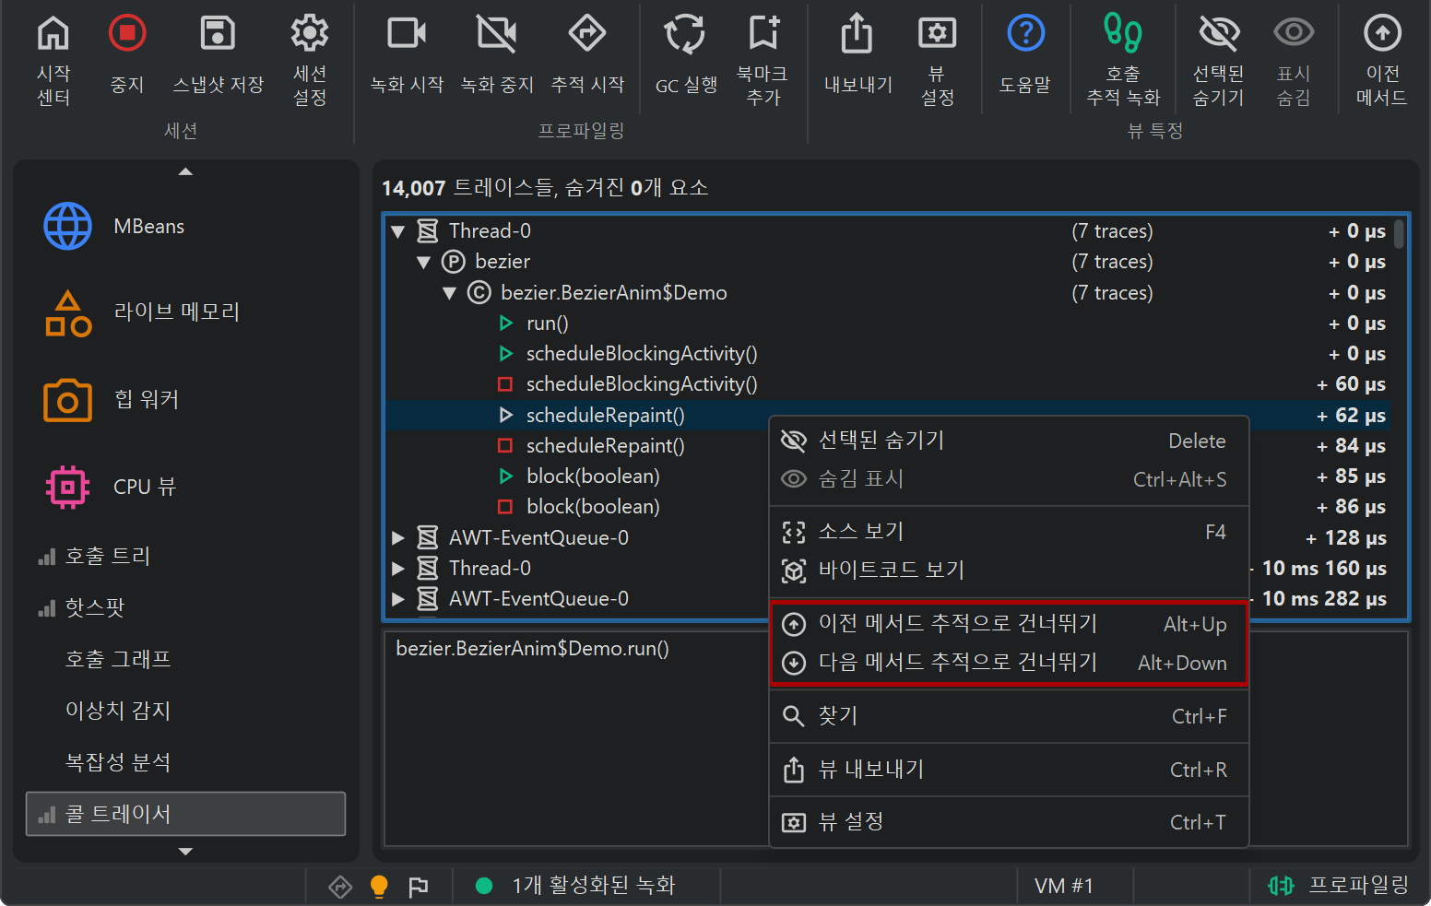
Task: Click the 1개 활성화된 녹화 status indicator
Action: (576, 886)
